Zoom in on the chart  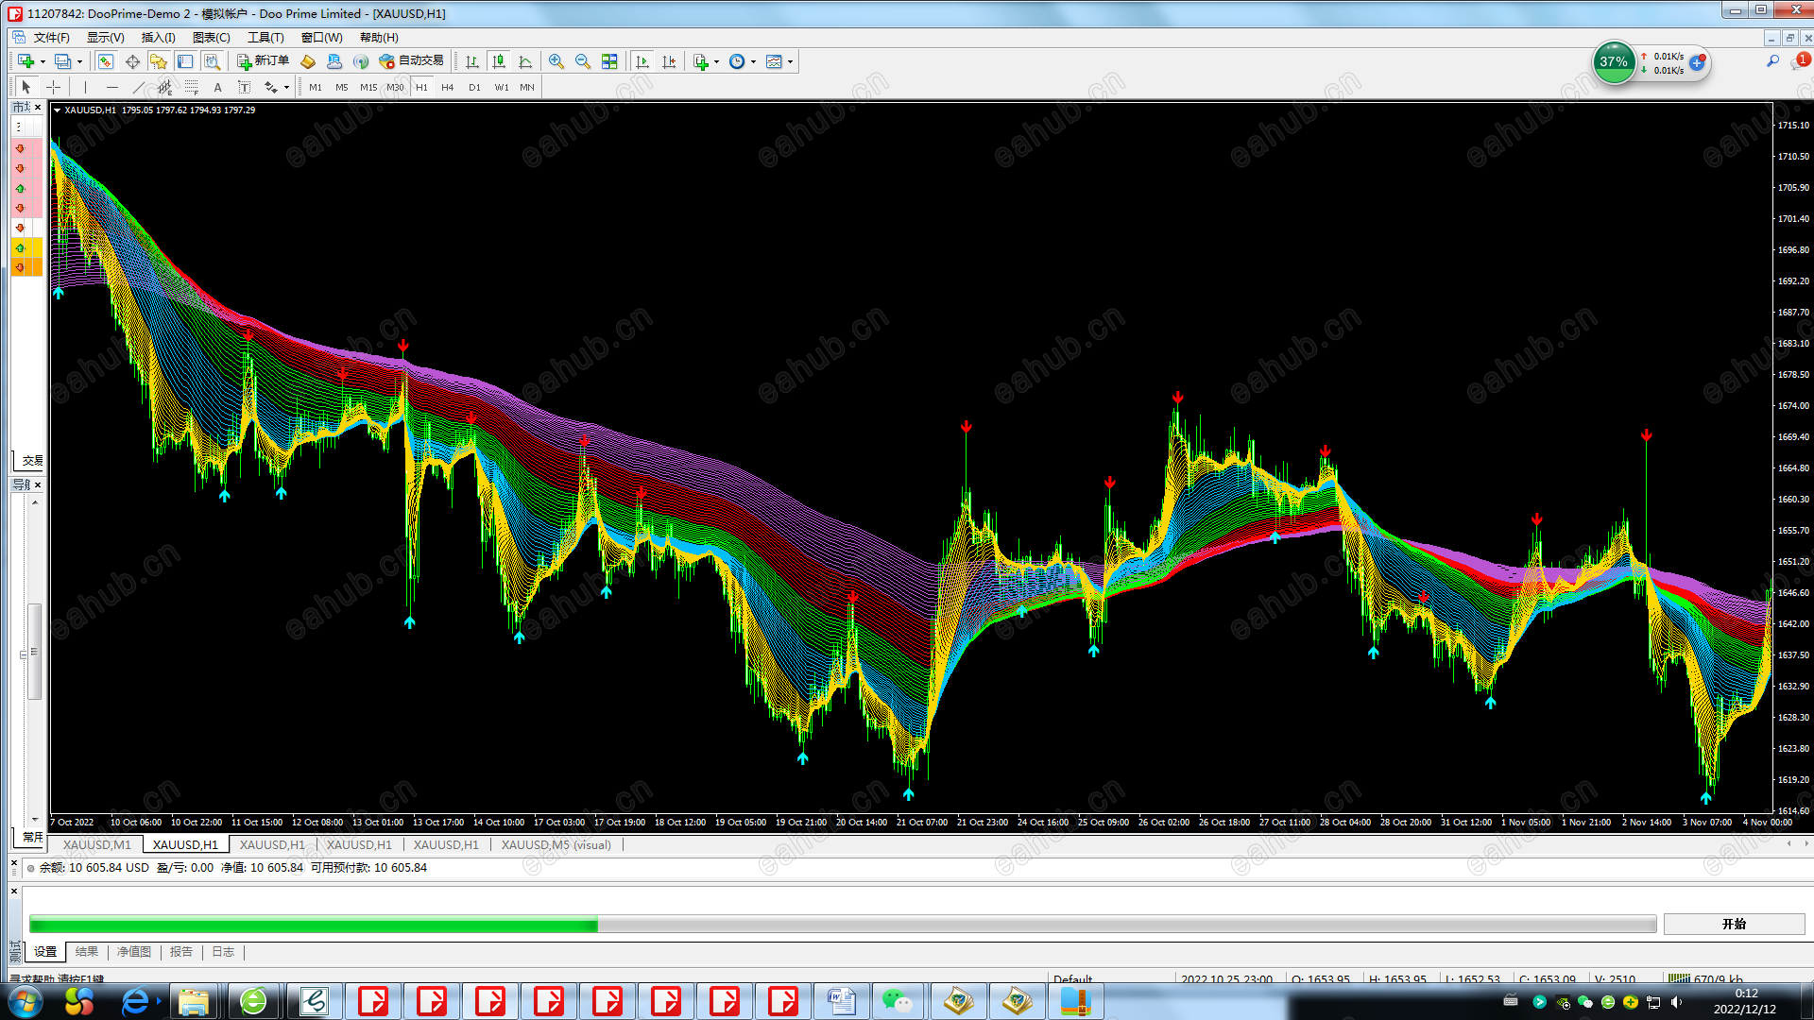pyautogui.click(x=556, y=61)
